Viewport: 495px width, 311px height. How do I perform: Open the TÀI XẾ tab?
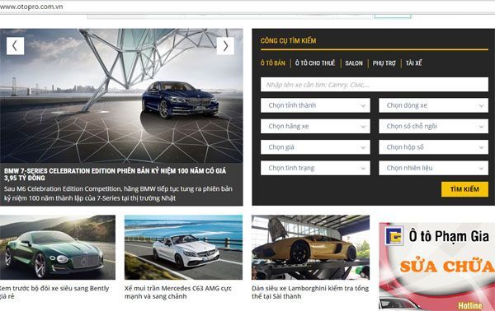(x=413, y=63)
